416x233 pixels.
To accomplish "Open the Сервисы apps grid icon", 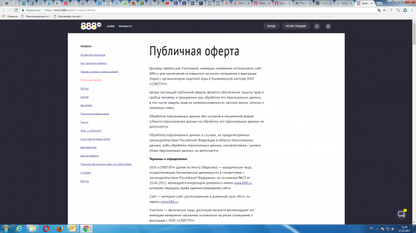I will tap(4, 17).
